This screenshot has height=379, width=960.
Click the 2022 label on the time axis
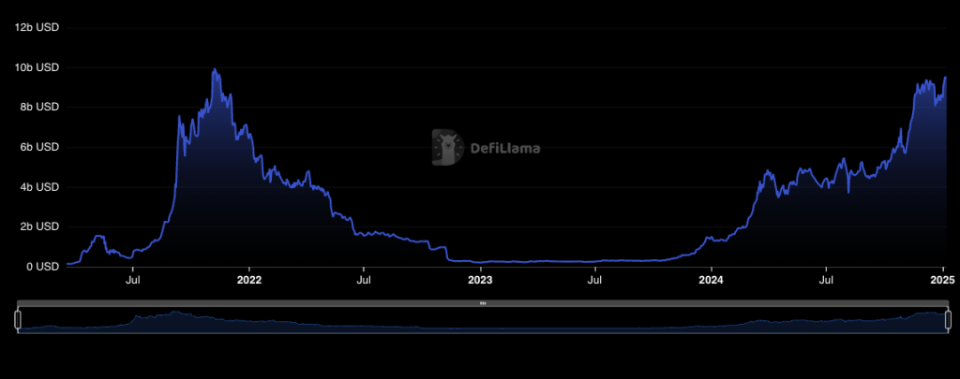pos(249,279)
